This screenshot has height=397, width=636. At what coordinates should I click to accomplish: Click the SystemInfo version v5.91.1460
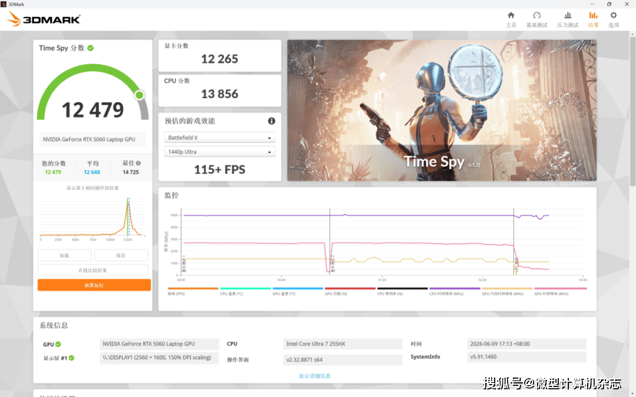click(526, 357)
